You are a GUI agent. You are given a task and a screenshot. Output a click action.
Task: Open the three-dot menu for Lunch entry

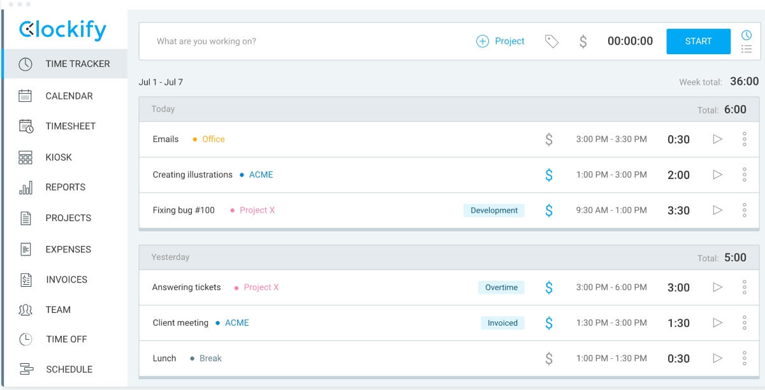click(745, 358)
